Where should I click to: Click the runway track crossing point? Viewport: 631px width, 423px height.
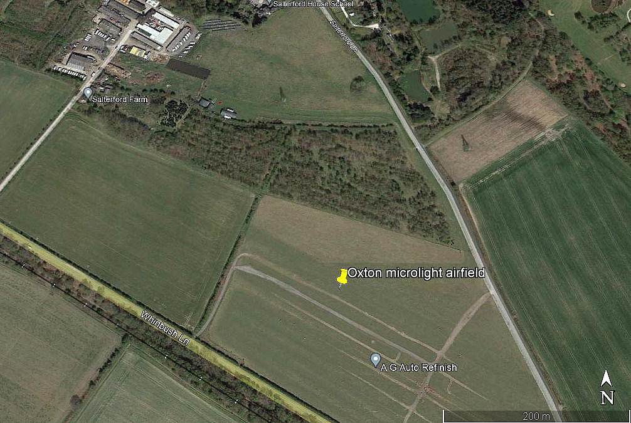tap(438, 354)
